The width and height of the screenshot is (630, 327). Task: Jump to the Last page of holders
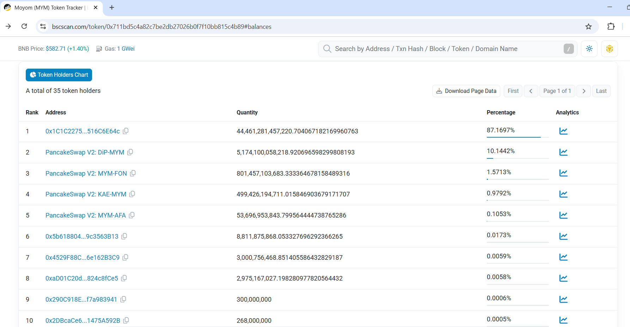601,91
